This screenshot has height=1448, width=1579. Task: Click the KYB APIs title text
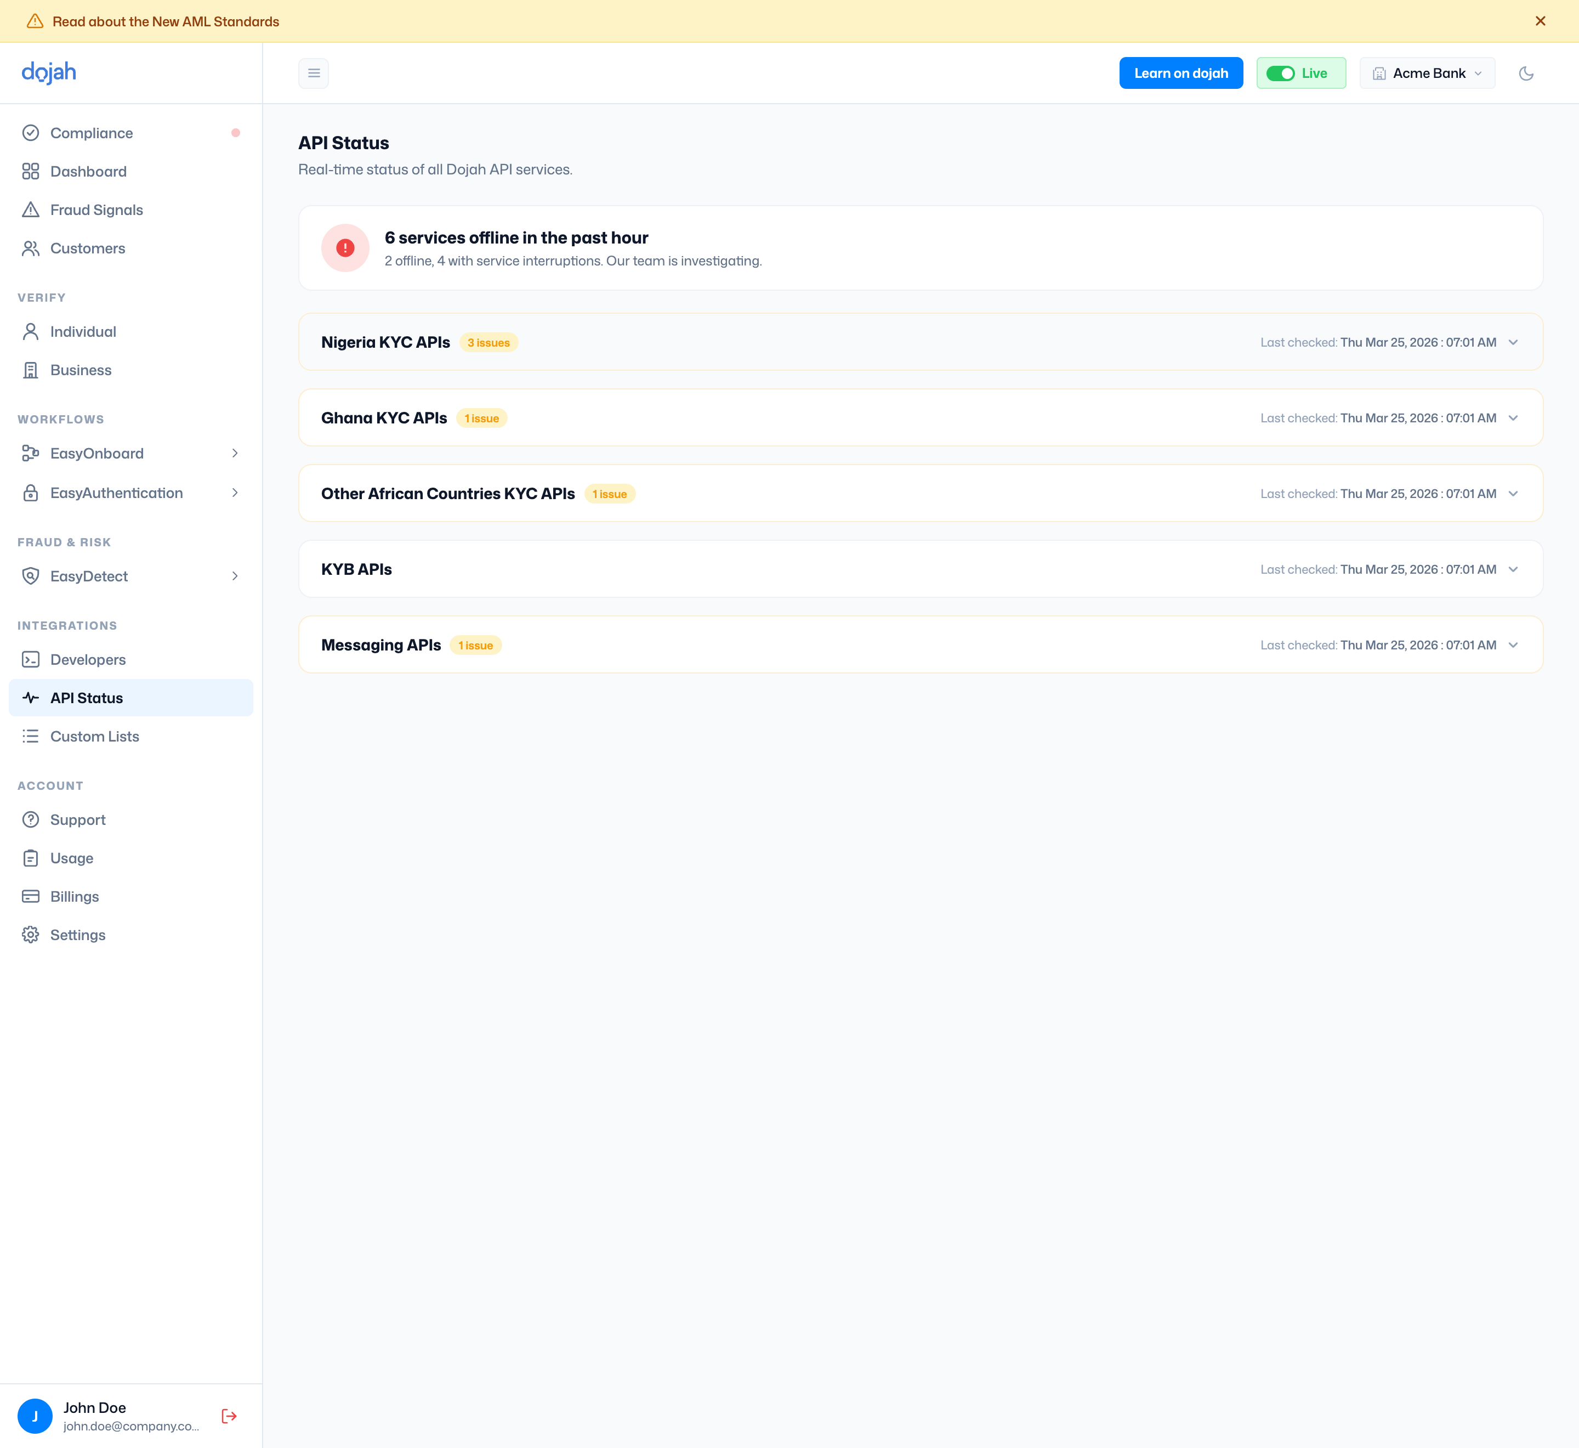point(356,569)
